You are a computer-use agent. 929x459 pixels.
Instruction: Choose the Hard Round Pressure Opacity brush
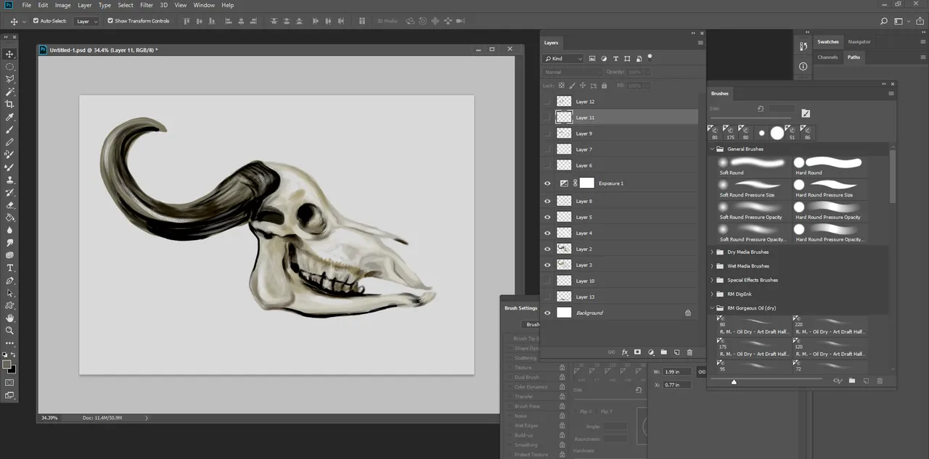(830, 210)
